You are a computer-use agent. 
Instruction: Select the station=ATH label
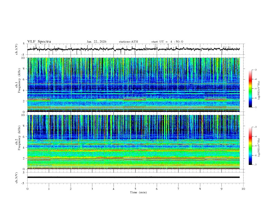pos(128,42)
